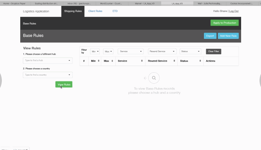Click the Logistics Application title
261x150 pixels.
point(36,11)
